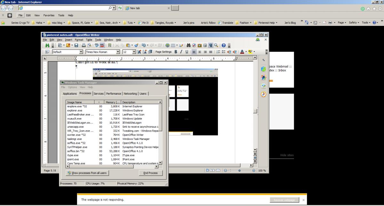Click the IE Tools gear icon

pos(380,9)
